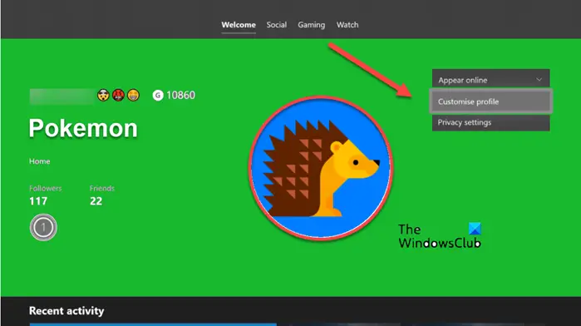Click the red angry emoji badge
Image resolution: width=581 pixels, height=326 pixels.
[118, 96]
